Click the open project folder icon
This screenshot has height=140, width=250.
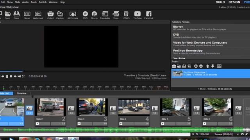tap(179, 66)
